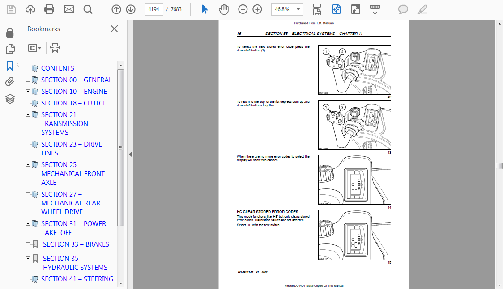Click the document vertical scrollbar thumb

499,165
